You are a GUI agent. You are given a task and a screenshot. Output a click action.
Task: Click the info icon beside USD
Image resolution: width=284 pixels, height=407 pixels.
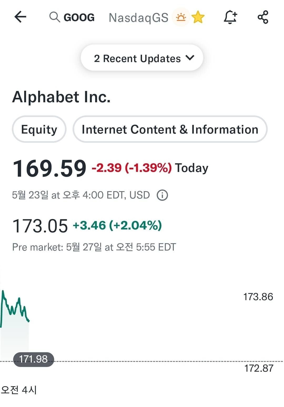point(162,195)
